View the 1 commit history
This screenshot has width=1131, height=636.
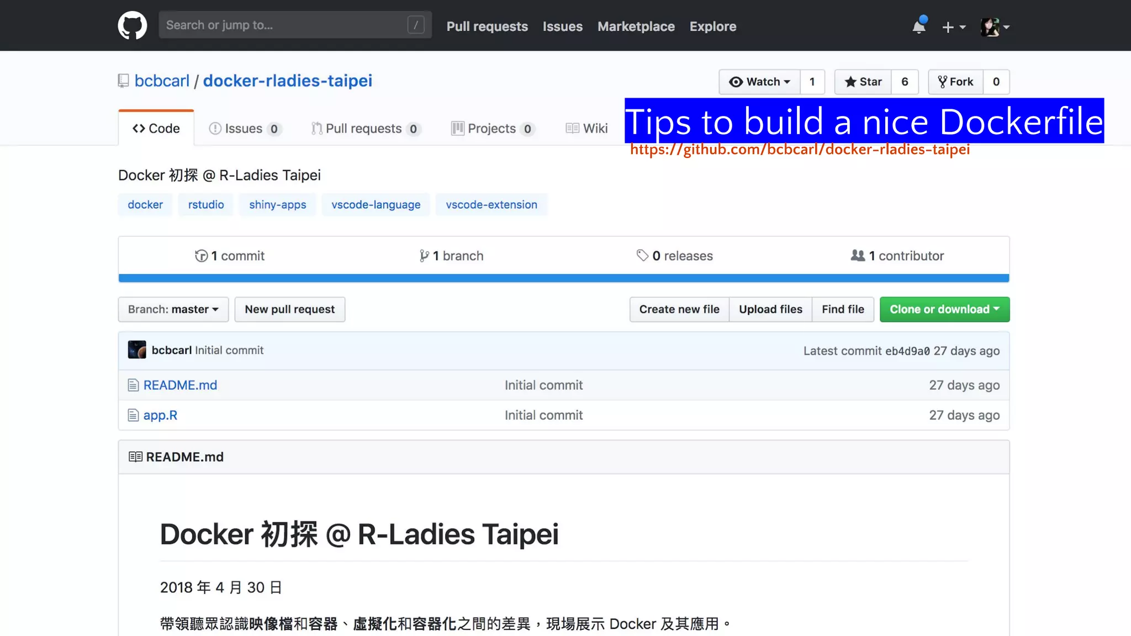pos(230,256)
